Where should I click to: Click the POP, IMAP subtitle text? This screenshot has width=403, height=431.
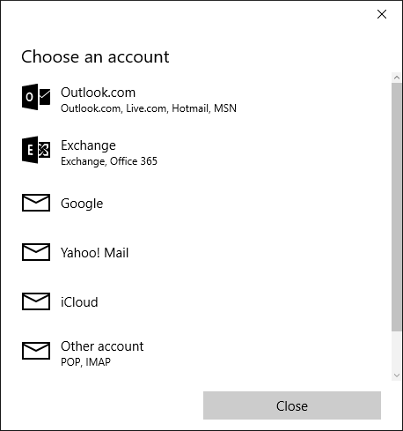(x=85, y=362)
